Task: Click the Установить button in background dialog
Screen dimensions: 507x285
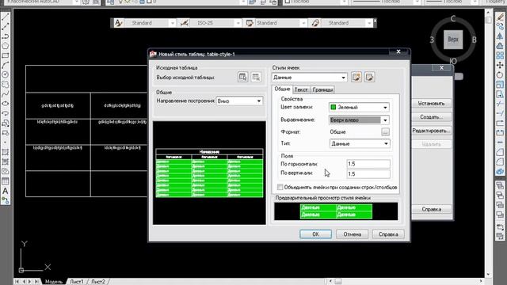Action: coord(431,104)
